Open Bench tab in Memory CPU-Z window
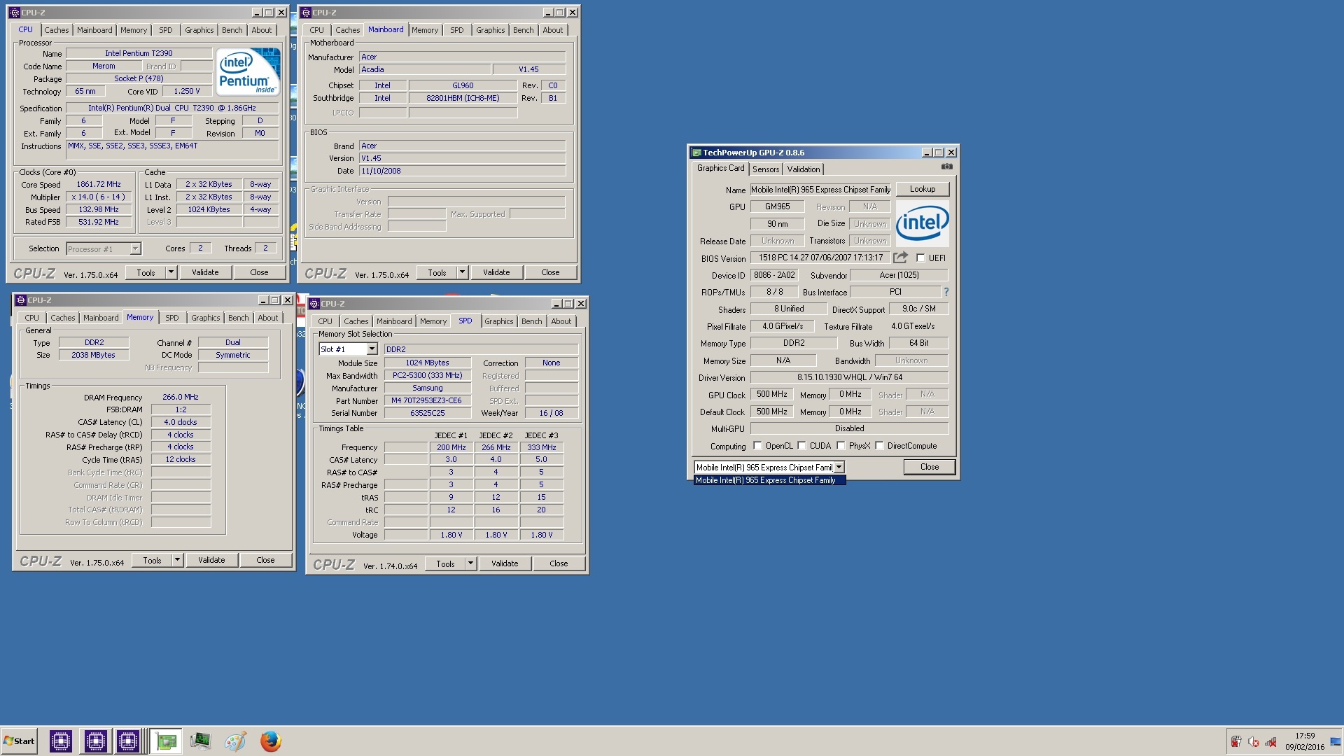The image size is (1344, 756). point(238,318)
